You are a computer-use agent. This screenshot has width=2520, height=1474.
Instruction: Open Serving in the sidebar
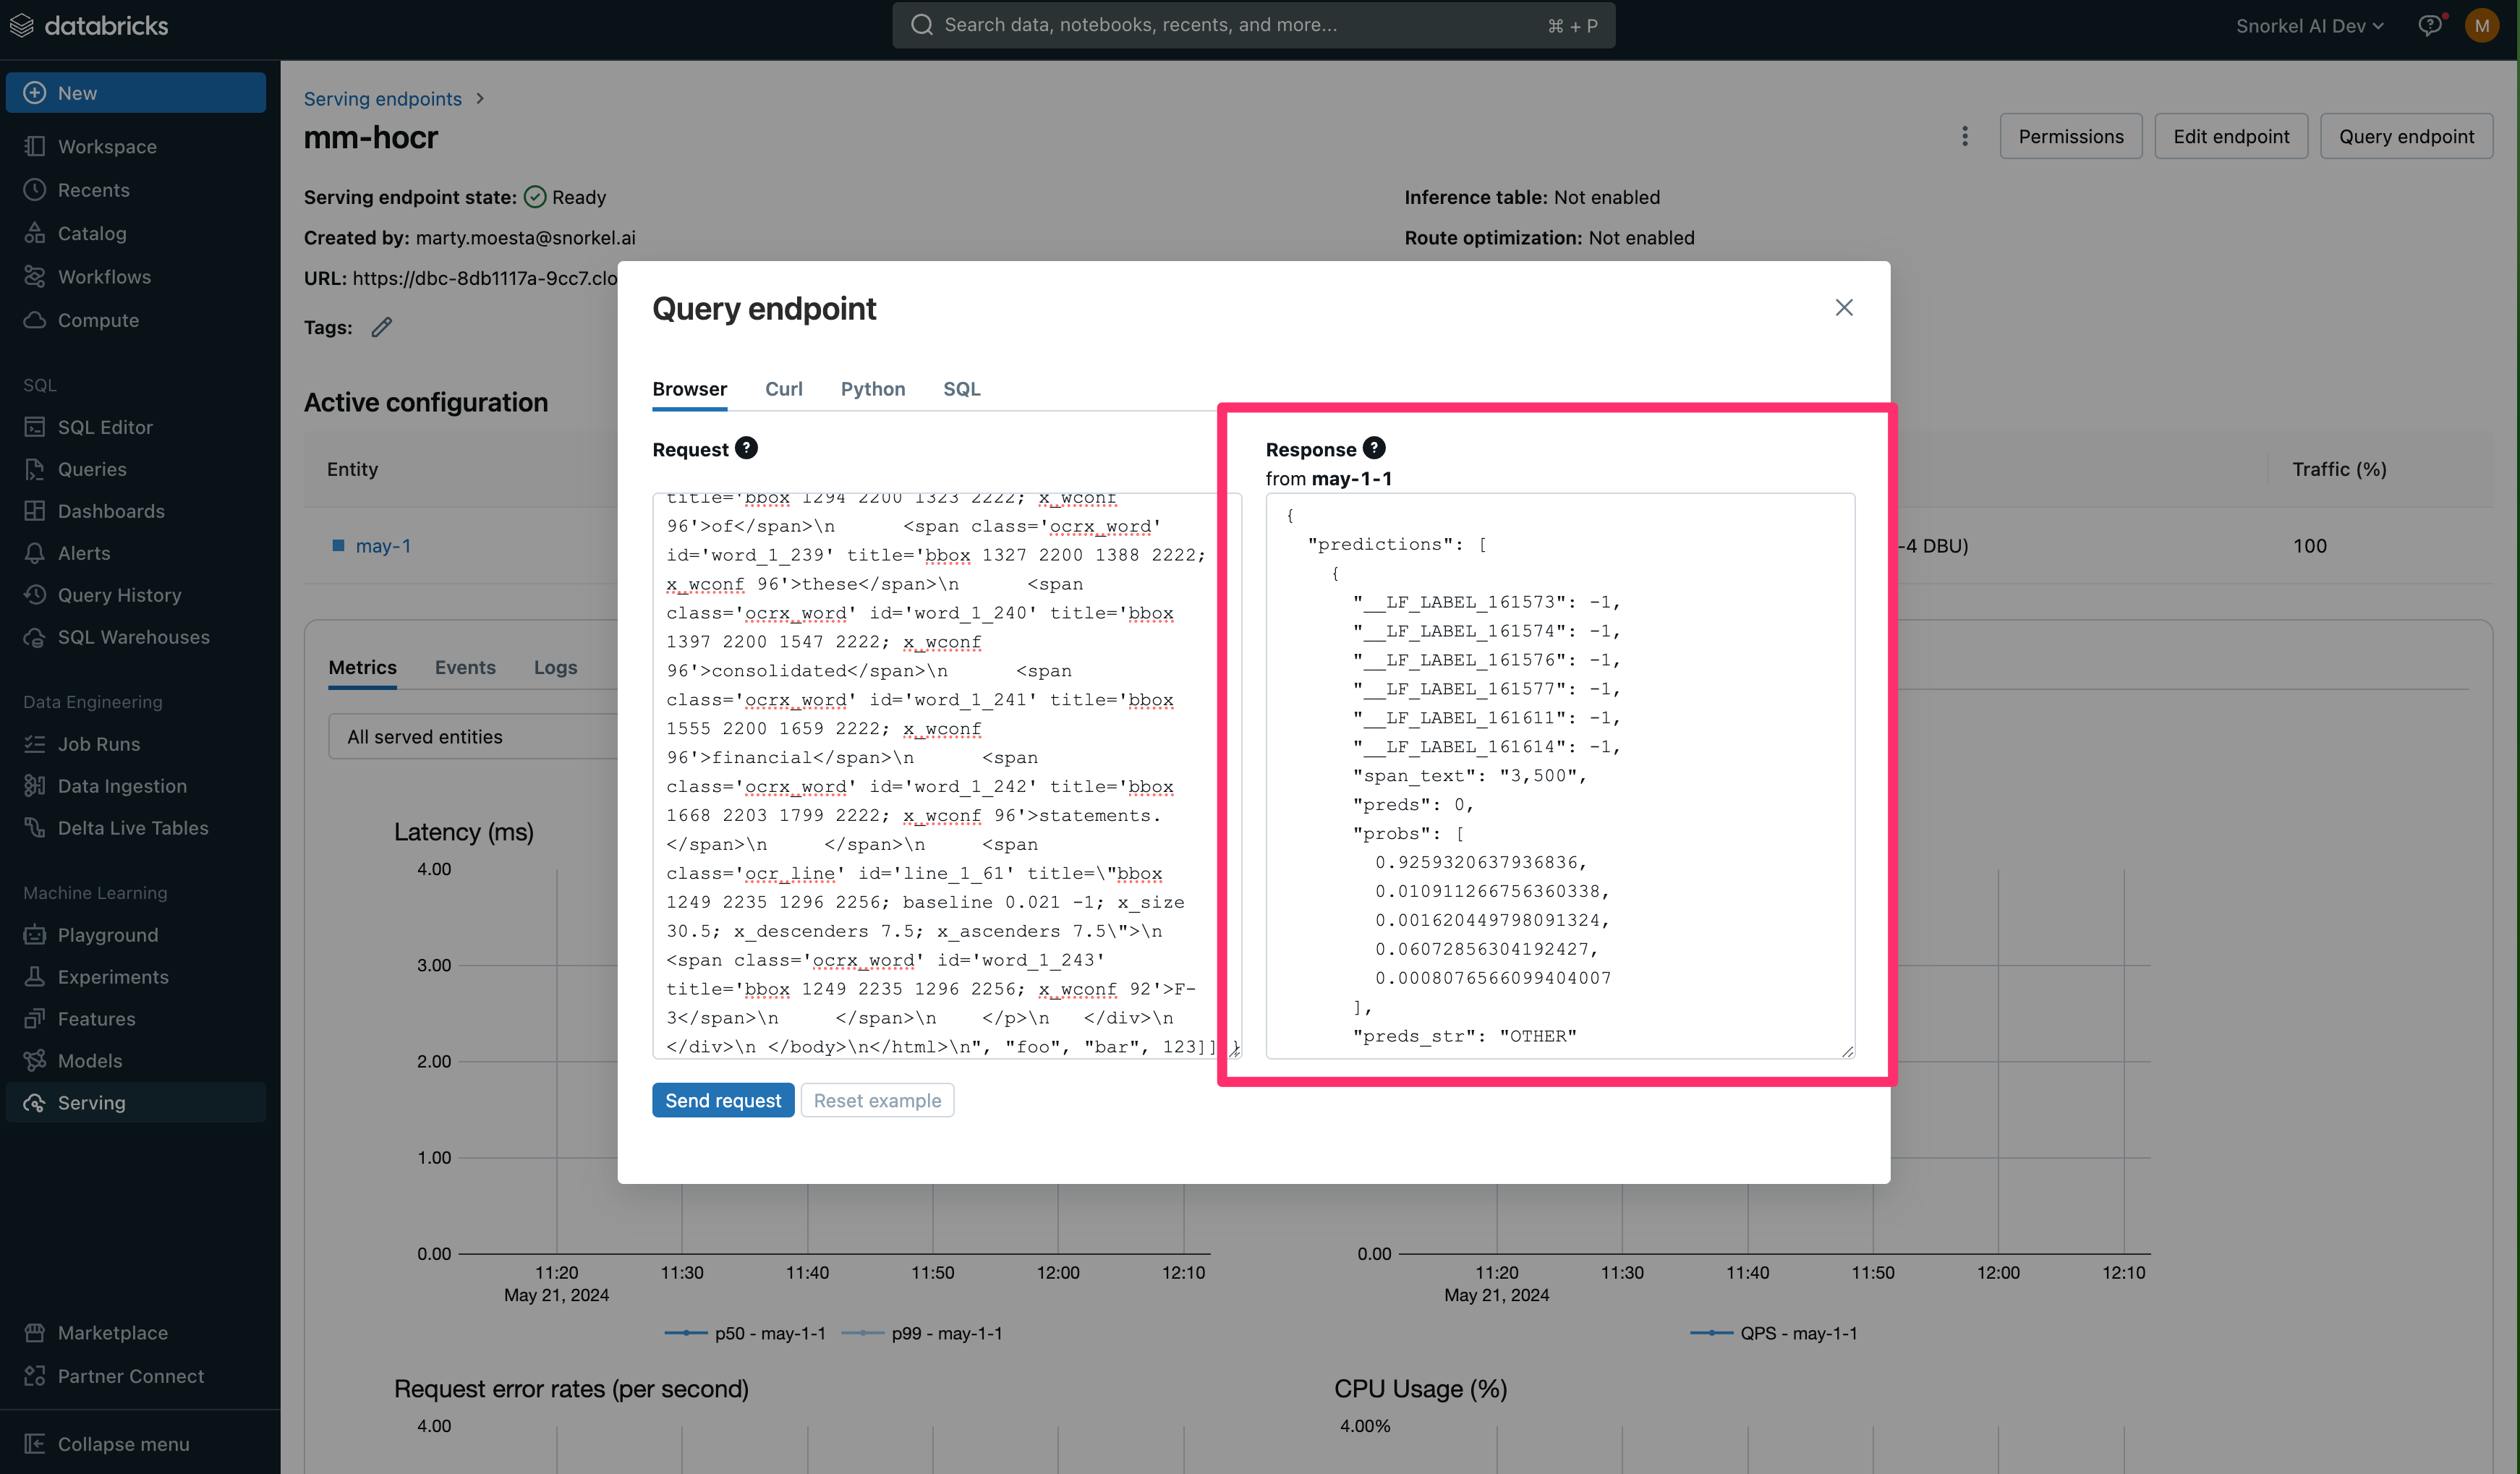point(136,1103)
